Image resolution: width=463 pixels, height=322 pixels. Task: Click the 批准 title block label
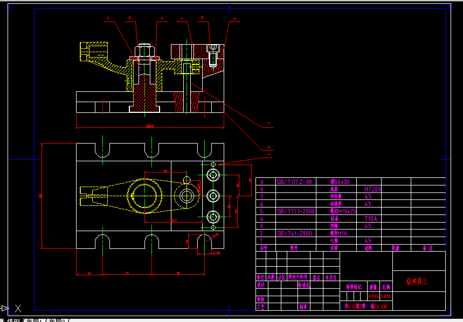[303, 307]
